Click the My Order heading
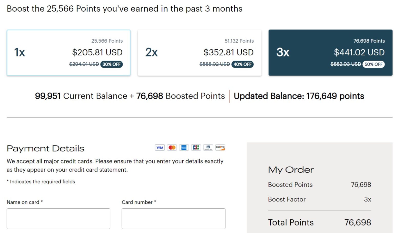Viewport: 394px width, 233px height. coord(291,170)
